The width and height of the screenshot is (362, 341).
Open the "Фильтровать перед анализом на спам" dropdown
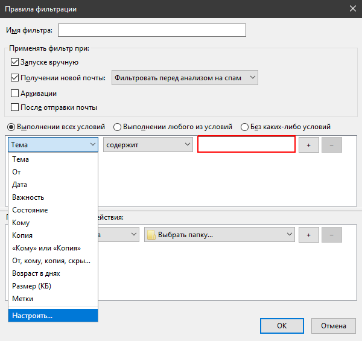pos(185,78)
